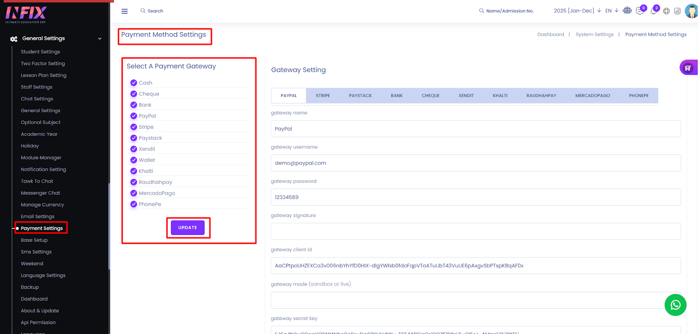Toggle the MercadoPago gateway checkbox
The width and height of the screenshot is (698, 334).
(133, 193)
